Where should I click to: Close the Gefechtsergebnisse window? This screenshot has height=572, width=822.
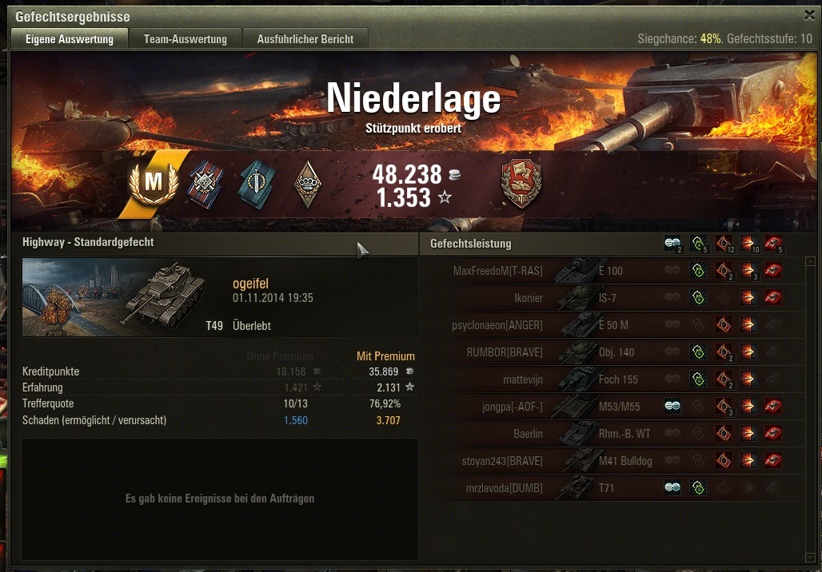tap(809, 16)
